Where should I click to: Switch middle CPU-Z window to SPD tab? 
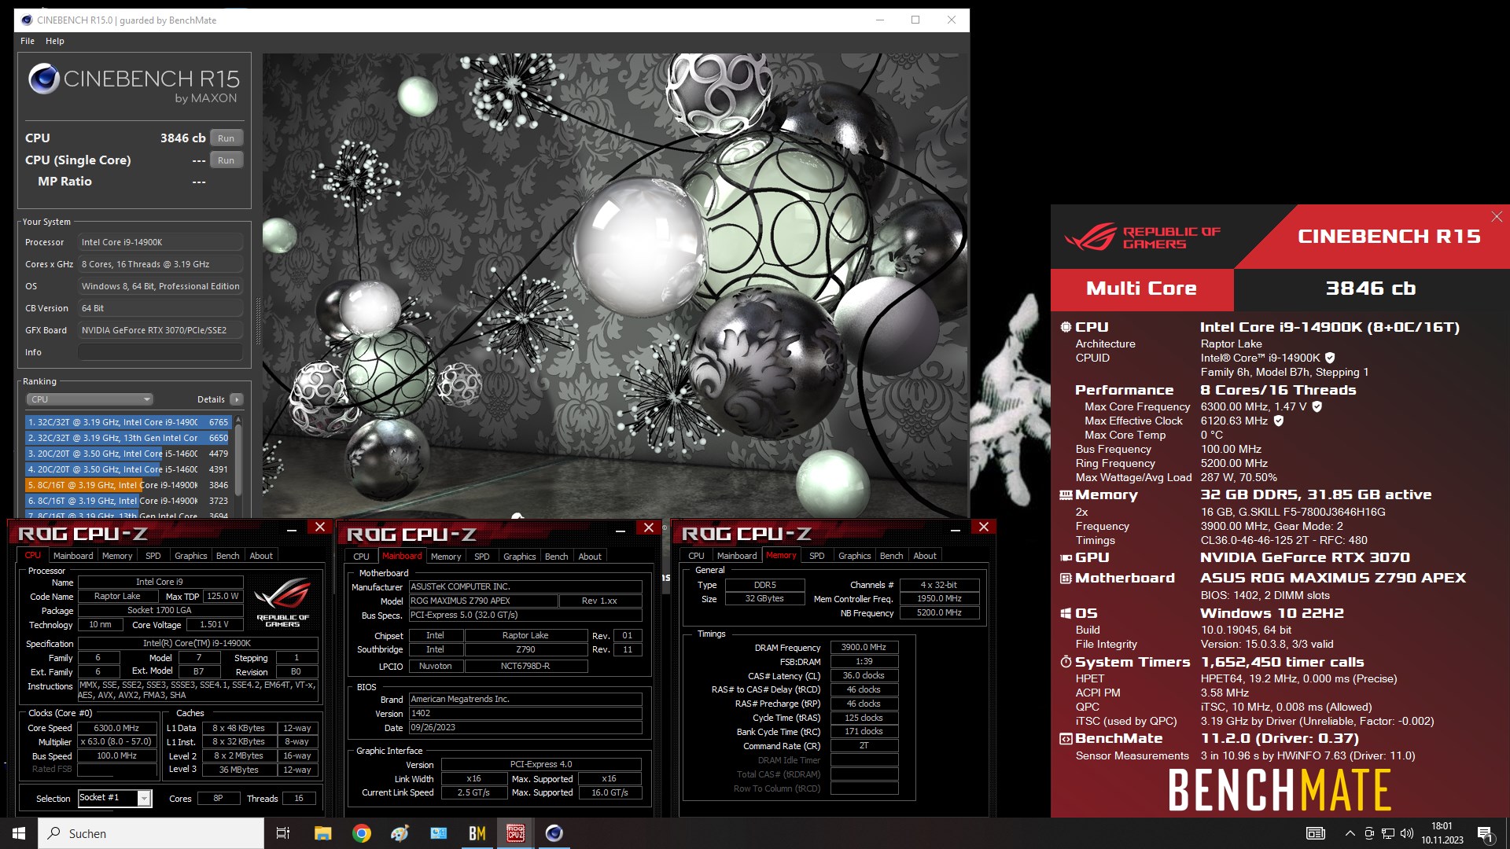[x=482, y=557]
